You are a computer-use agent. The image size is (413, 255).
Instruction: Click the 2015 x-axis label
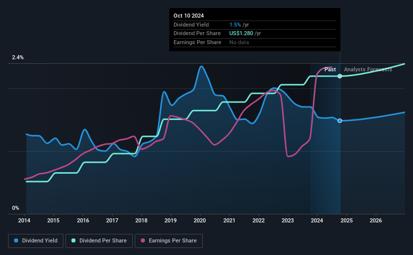(x=53, y=220)
